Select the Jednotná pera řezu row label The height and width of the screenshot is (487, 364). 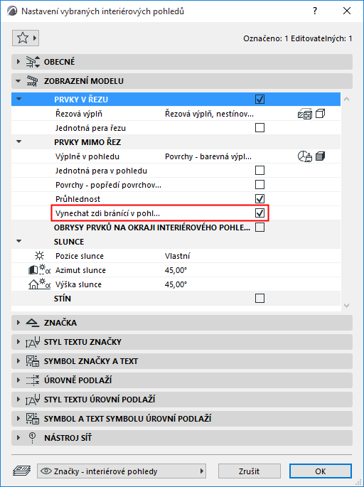click(x=90, y=128)
